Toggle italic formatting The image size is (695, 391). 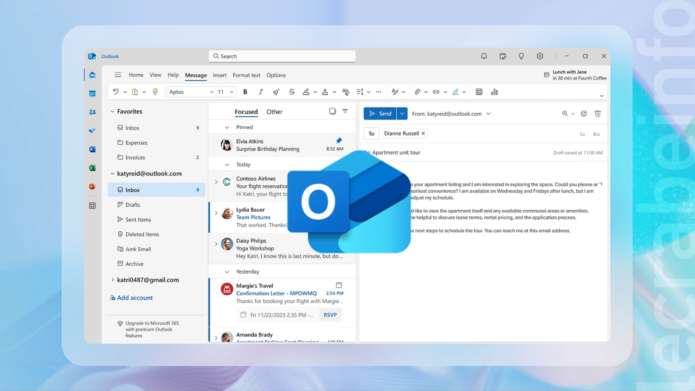[x=261, y=92]
